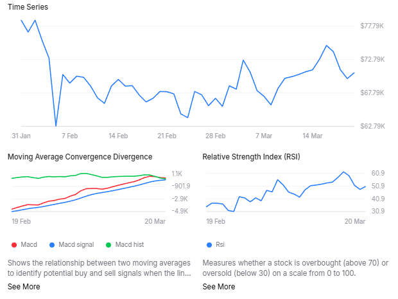Image resolution: width=398 pixels, height=299 pixels.
Task: Click the 14 Mar date label
Action: [312, 136]
